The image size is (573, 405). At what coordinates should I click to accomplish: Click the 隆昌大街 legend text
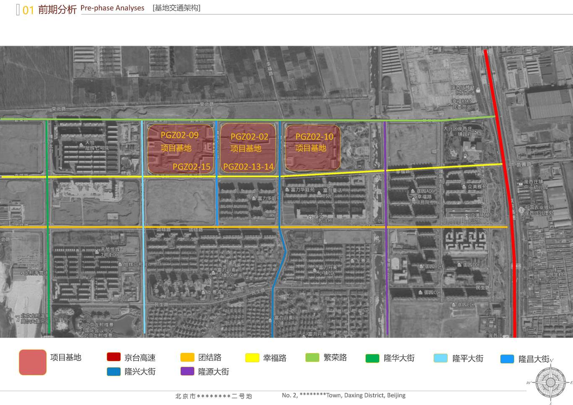(x=534, y=359)
